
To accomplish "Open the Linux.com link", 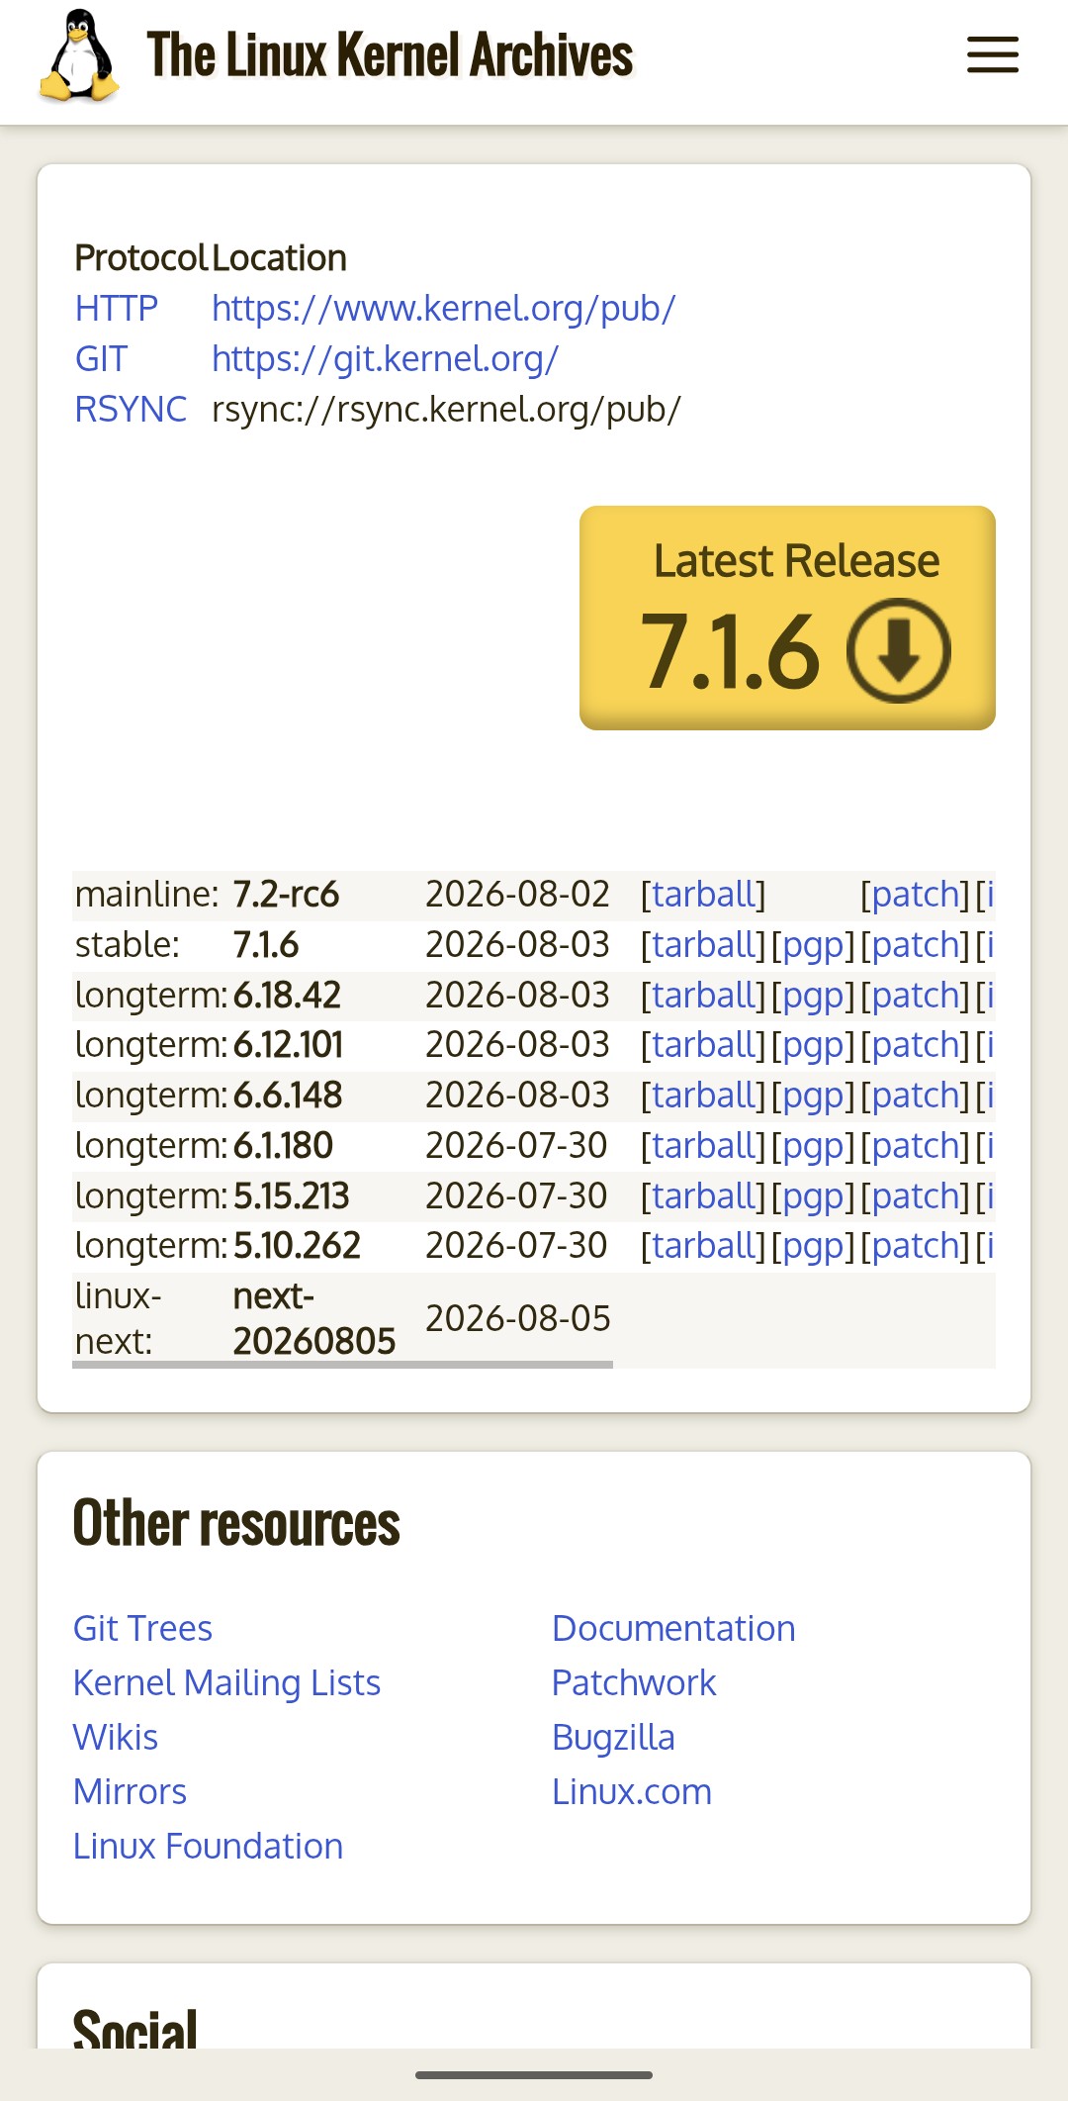I will pyautogui.click(x=632, y=1792).
